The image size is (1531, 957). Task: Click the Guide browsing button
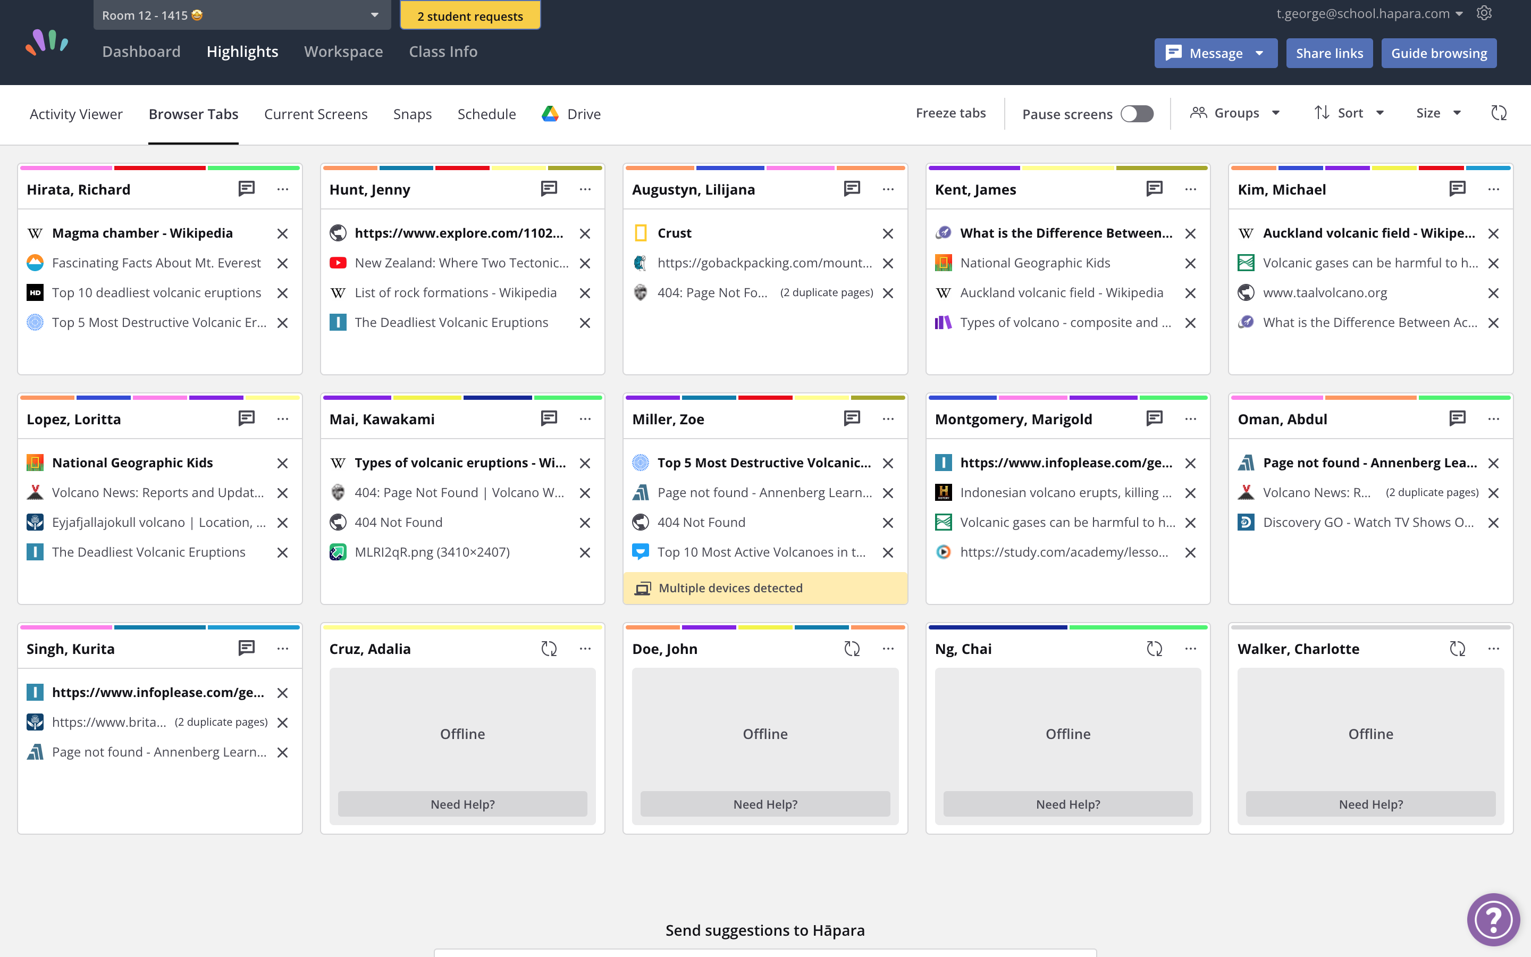(1439, 53)
